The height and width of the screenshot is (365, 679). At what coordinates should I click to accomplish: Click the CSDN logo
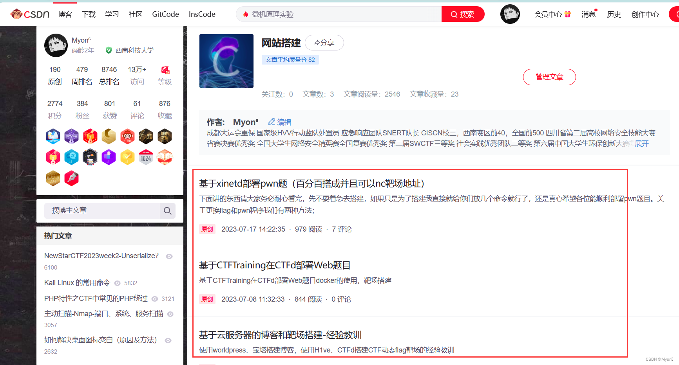point(30,14)
